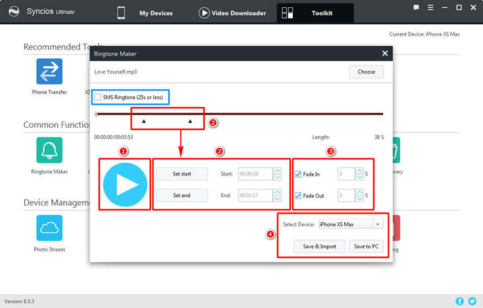Uncheck the Fade In checkbox

tap(298, 174)
